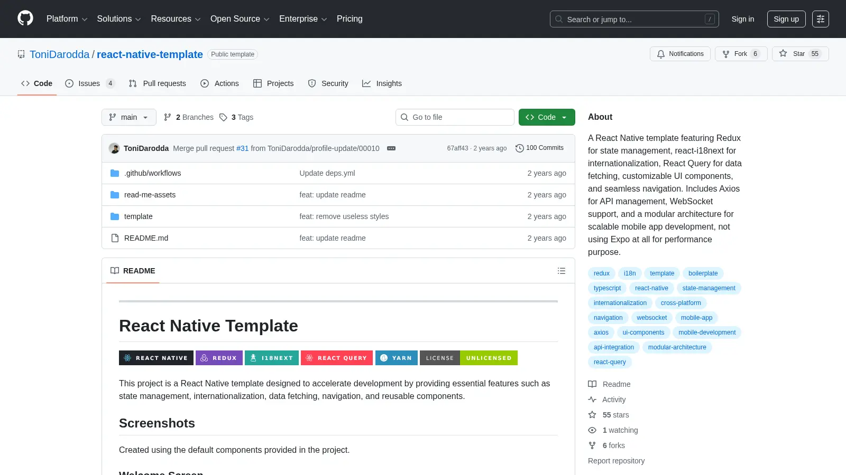Expand the Solutions menu
This screenshot has height=475, width=846.
tap(119, 19)
